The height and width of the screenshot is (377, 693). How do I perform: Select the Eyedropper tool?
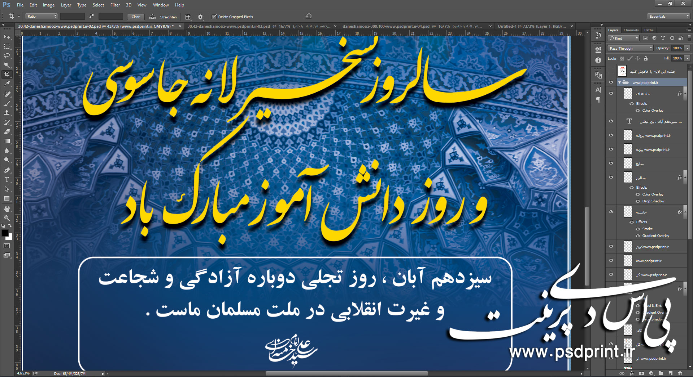7,84
